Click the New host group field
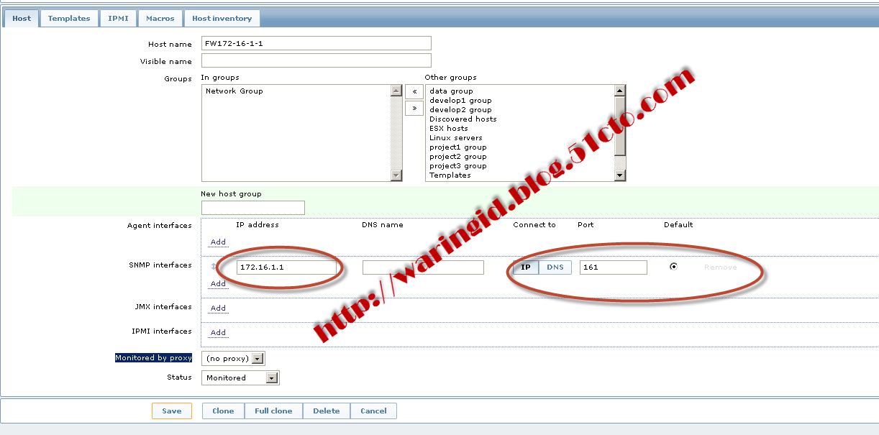This screenshot has height=435, width=879. [x=252, y=208]
